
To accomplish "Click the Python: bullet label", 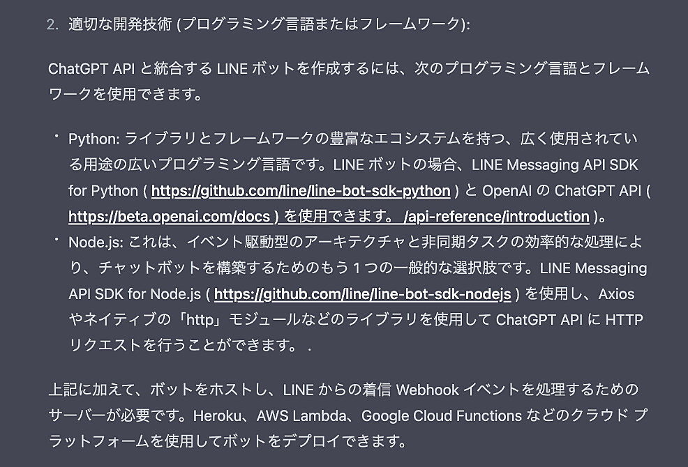I will tap(94, 139).
